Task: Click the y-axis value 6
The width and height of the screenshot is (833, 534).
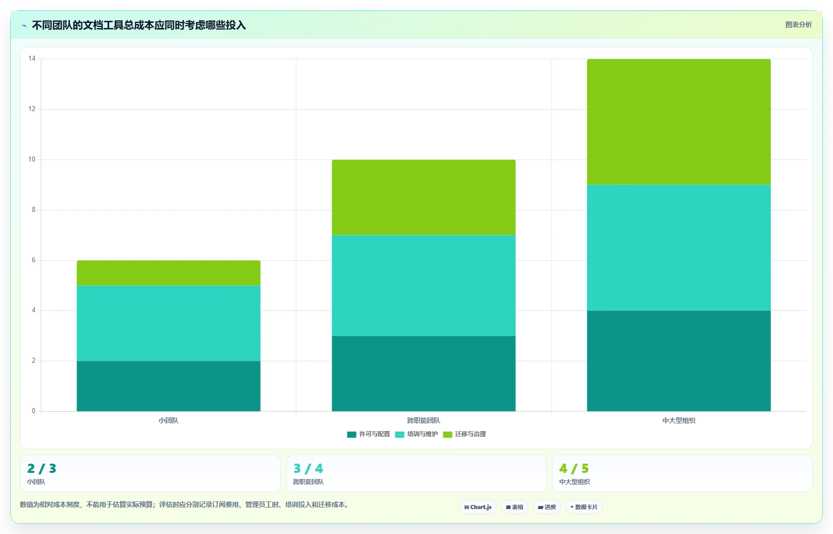Action: coord(34,260)
